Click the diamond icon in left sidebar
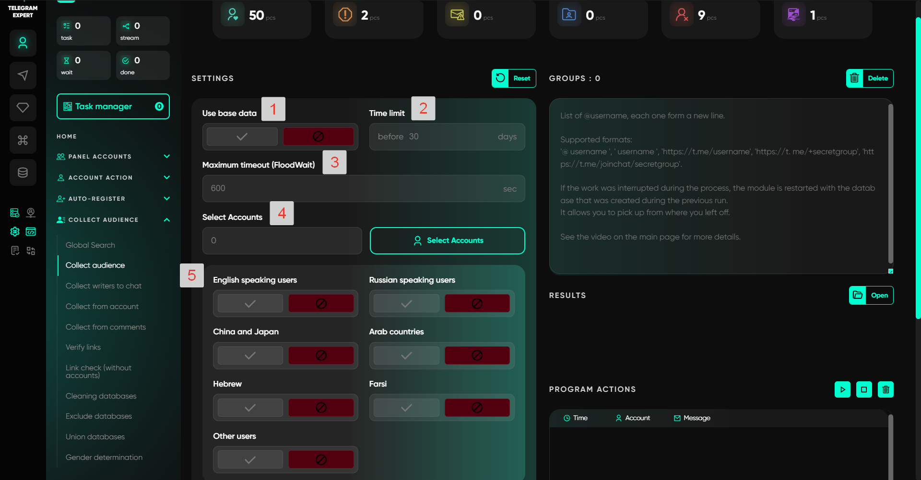The image size is (921, 480). 23,107
